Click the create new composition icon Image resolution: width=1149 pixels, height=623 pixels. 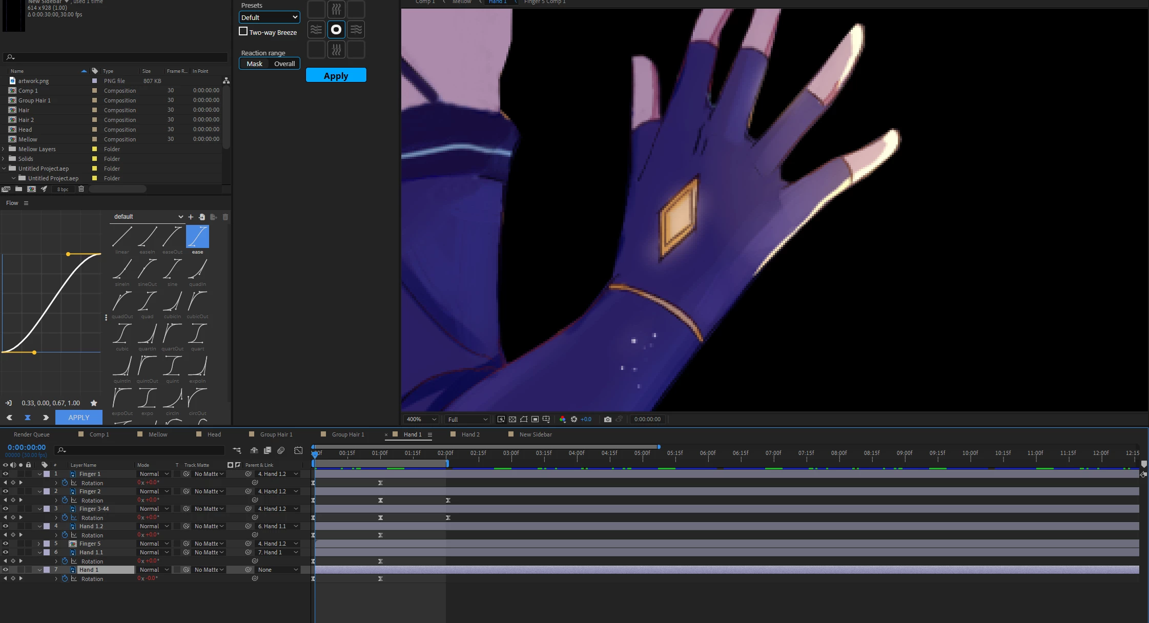click(31, 189)
